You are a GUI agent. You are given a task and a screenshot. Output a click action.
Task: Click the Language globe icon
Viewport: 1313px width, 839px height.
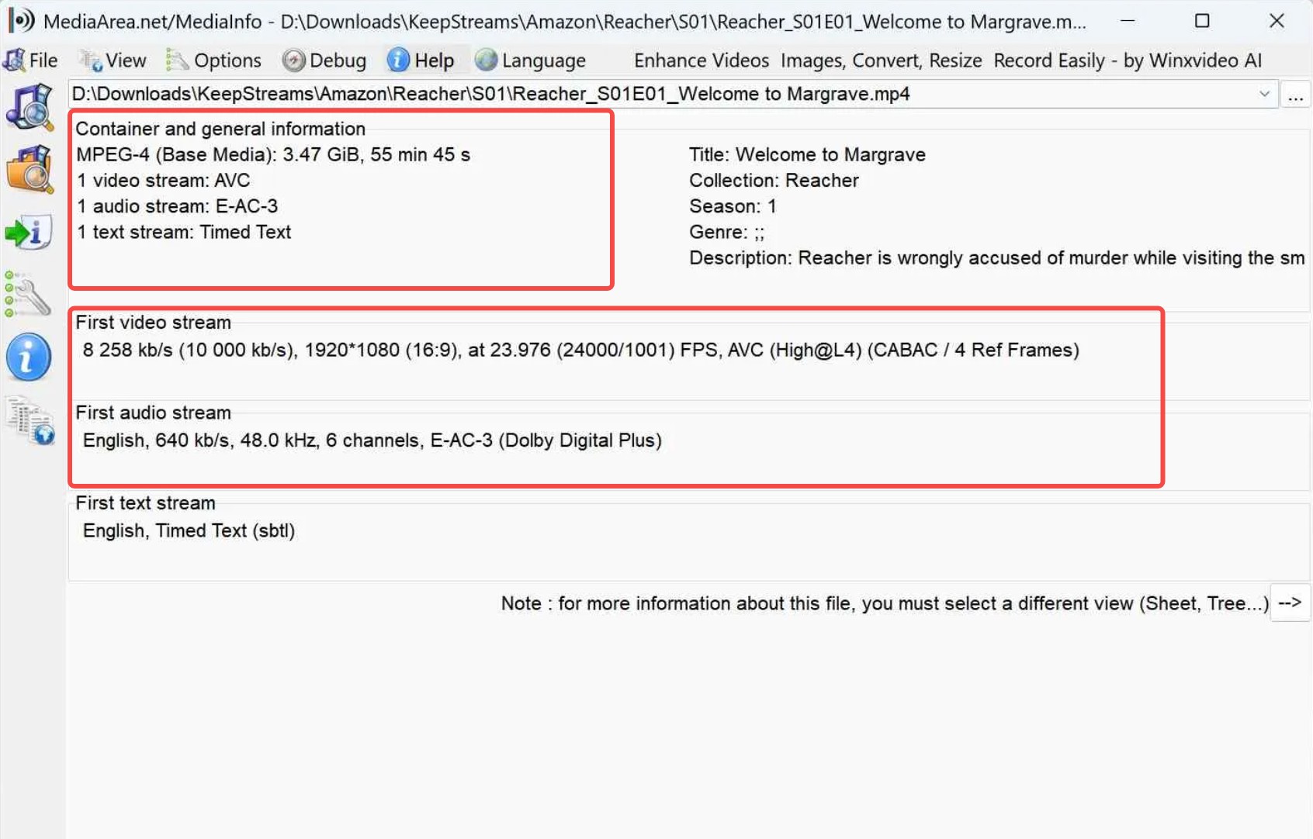coord(485,60)
